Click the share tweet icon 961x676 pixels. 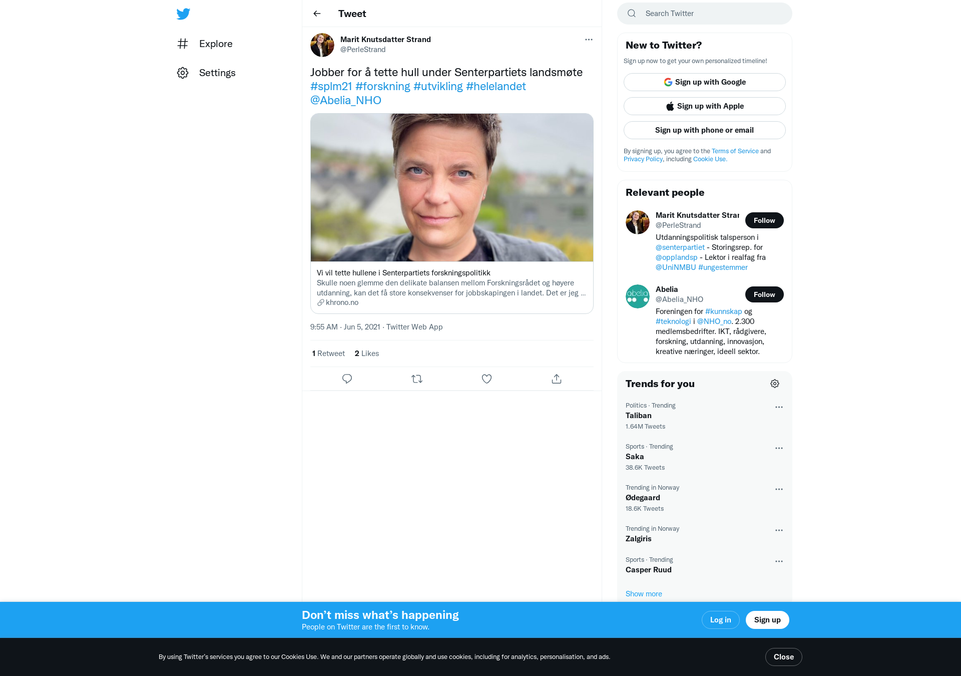(x=557, y=379)
